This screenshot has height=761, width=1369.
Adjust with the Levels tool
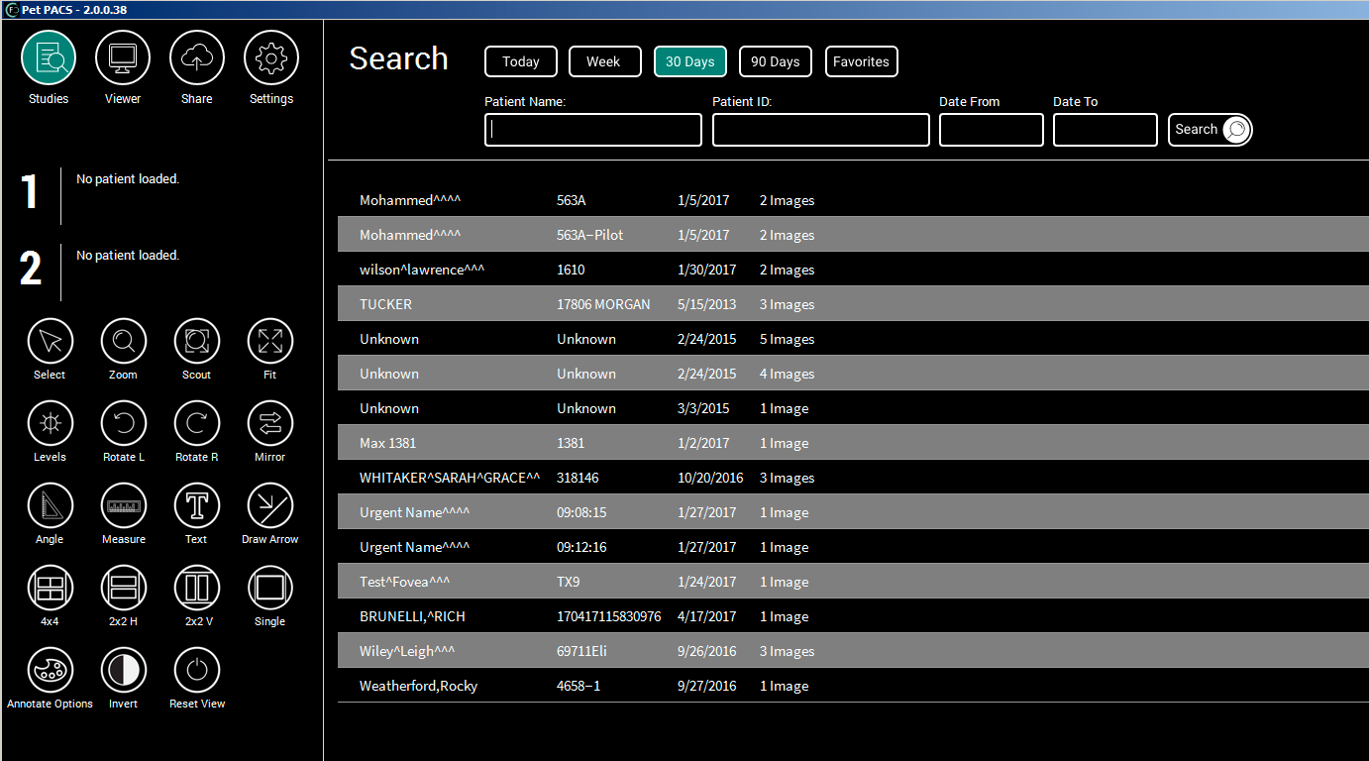click(50, 424)
